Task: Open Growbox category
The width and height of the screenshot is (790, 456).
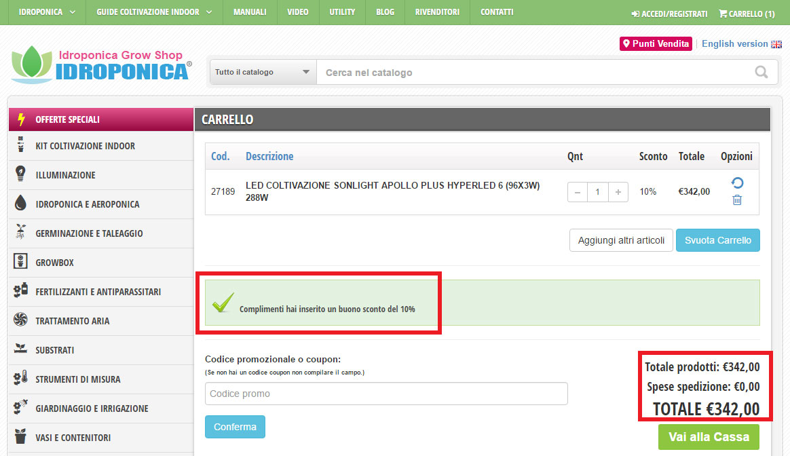Action: (101, 263)
